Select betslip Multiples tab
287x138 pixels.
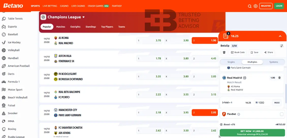(x=252, y=62)
